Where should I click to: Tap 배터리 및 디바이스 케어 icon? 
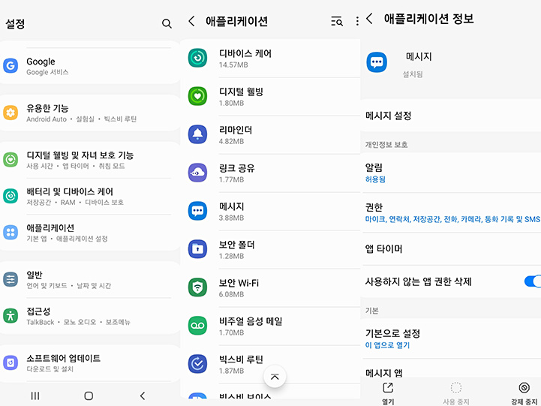11,196
